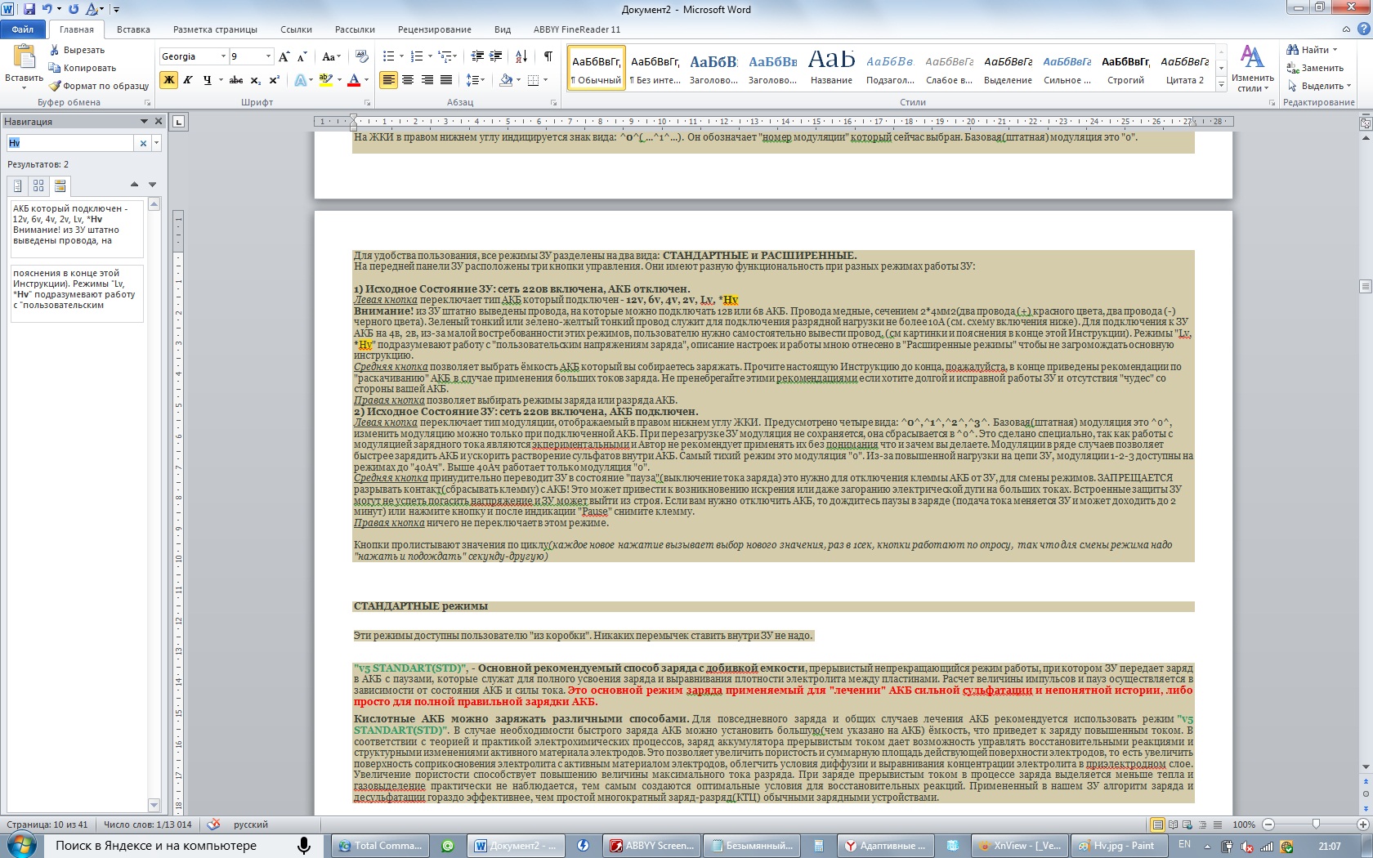Show paragraph marks with pilcrow icon

tap(548, 56)
